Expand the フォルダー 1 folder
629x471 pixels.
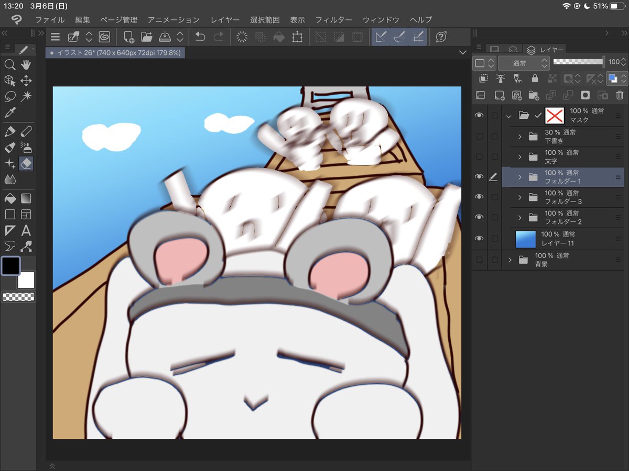tap(520, 177)
